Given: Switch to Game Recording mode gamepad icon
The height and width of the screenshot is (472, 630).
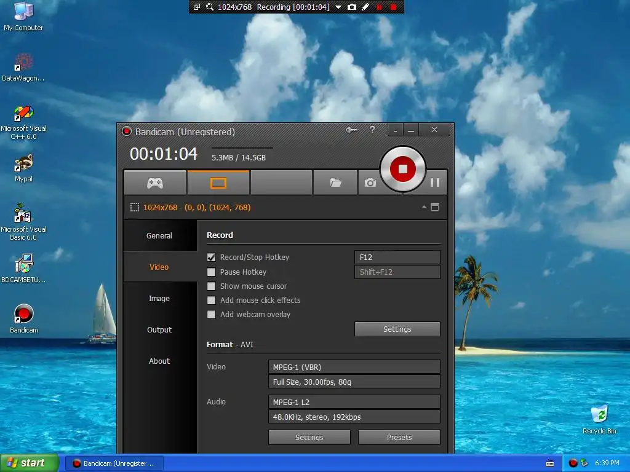Looking at the screenshot, I should [154, 183].
